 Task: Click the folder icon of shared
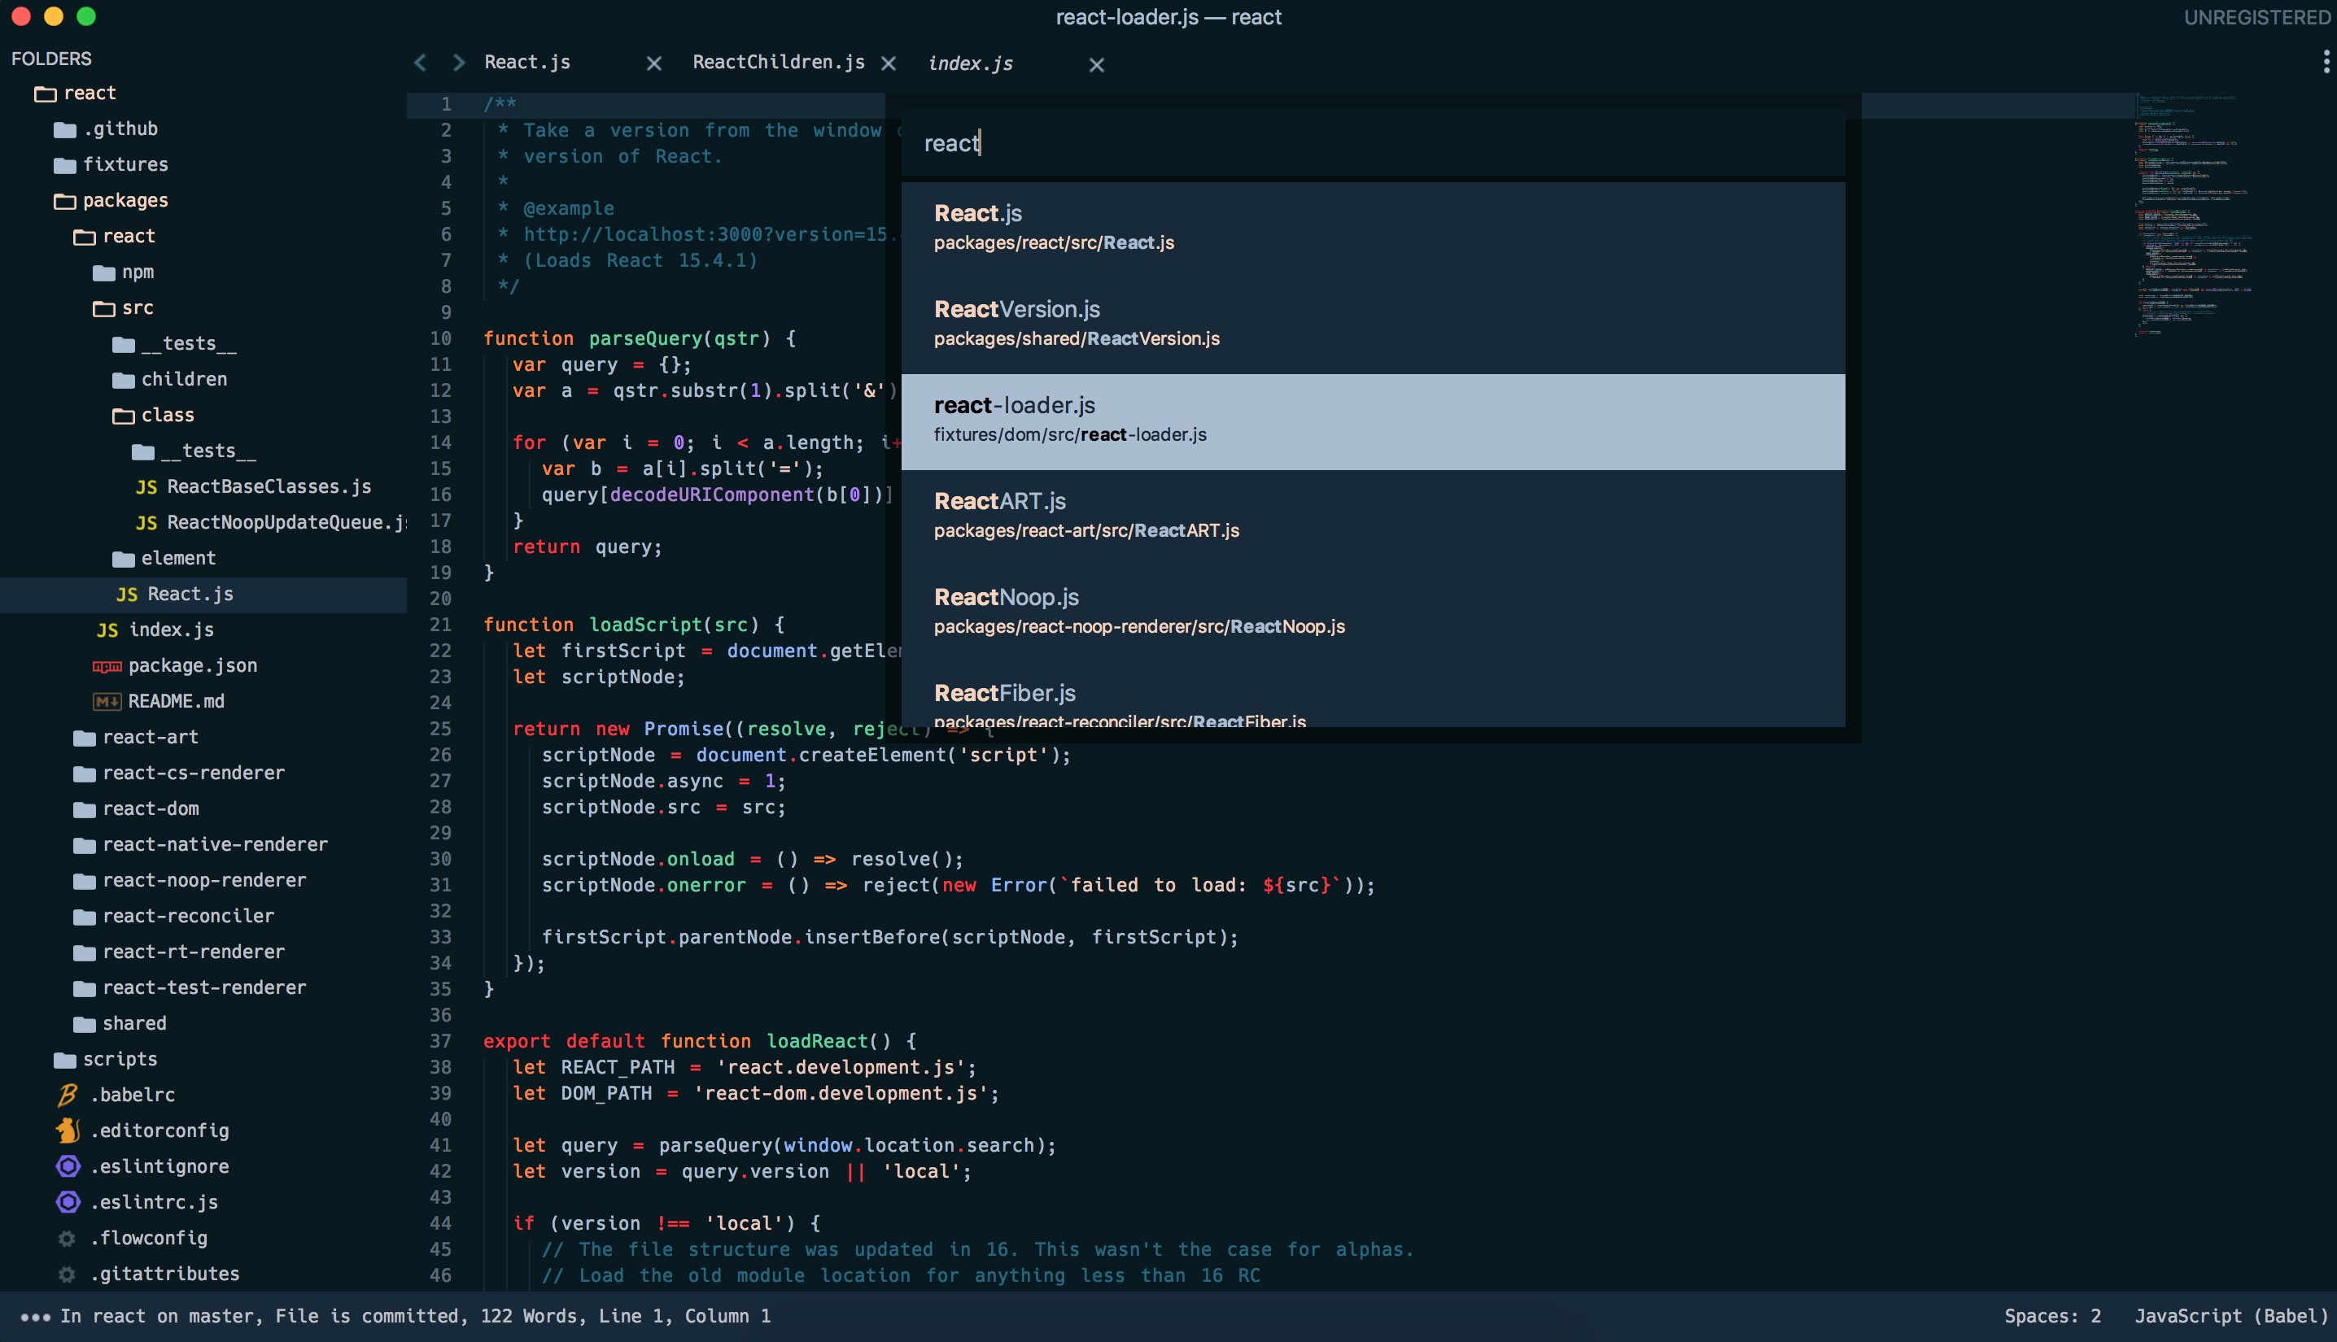(x=84, y=1024)
